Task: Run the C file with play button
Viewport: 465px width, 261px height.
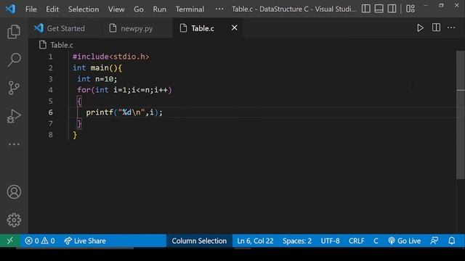Action: pyautogui.click(x=420, y=28)
